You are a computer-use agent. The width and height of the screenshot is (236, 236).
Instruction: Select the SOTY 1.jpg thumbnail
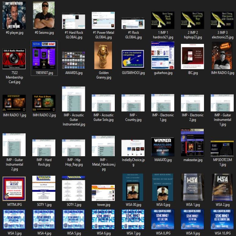(x=44, y=188)
